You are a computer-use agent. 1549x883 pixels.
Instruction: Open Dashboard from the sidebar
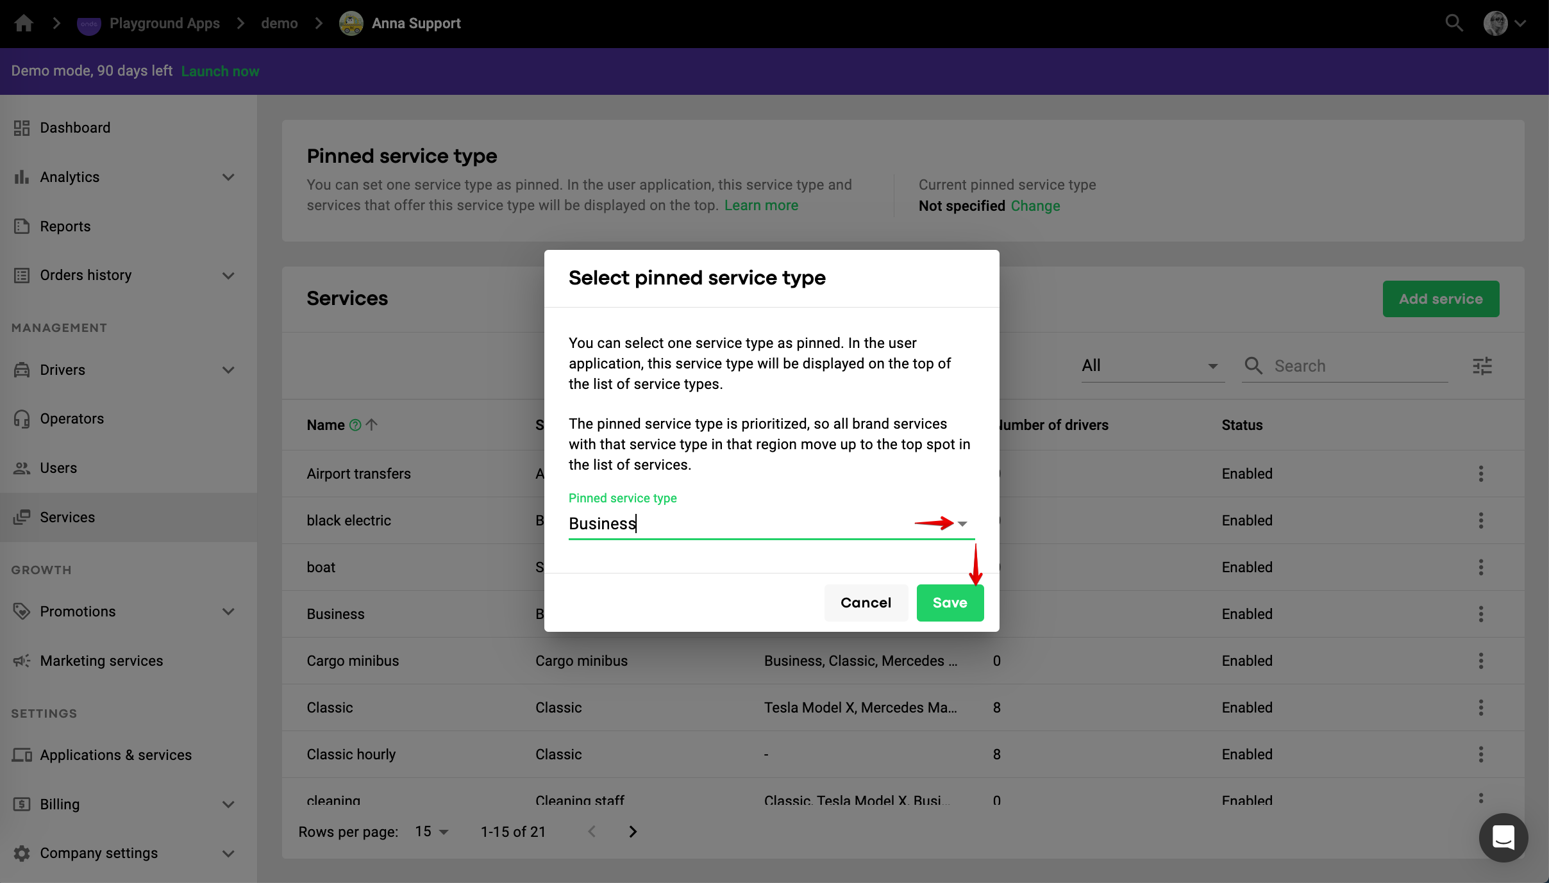tap(75, 128)
